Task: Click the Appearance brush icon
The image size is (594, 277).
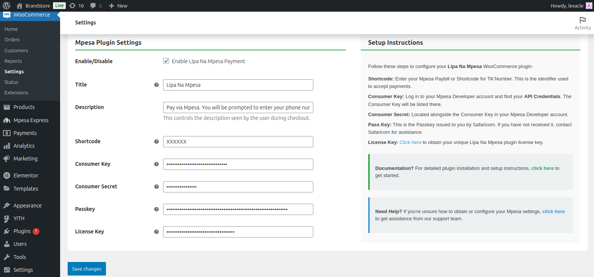Action: click(7, 206)
